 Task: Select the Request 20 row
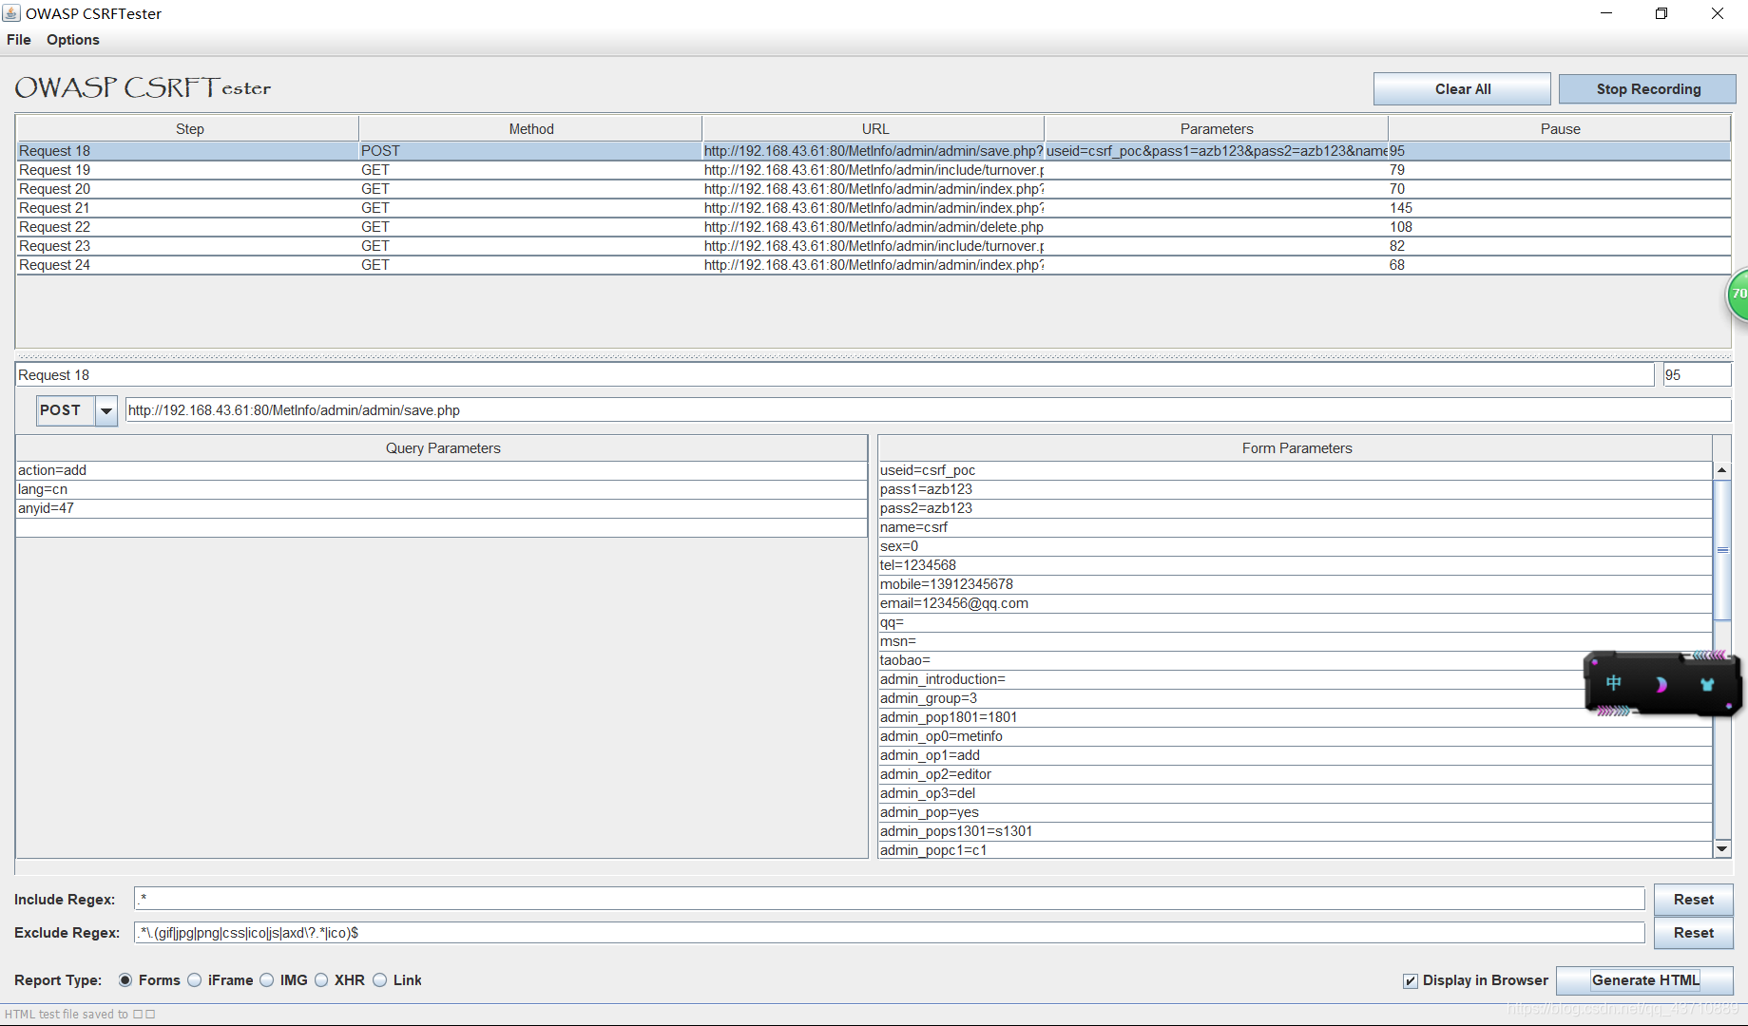point(873,189)
